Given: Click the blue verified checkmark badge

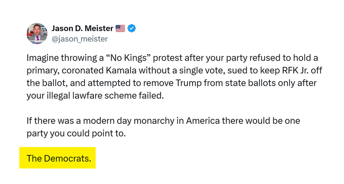Looking at the screenshot, I should pos(131,28).
